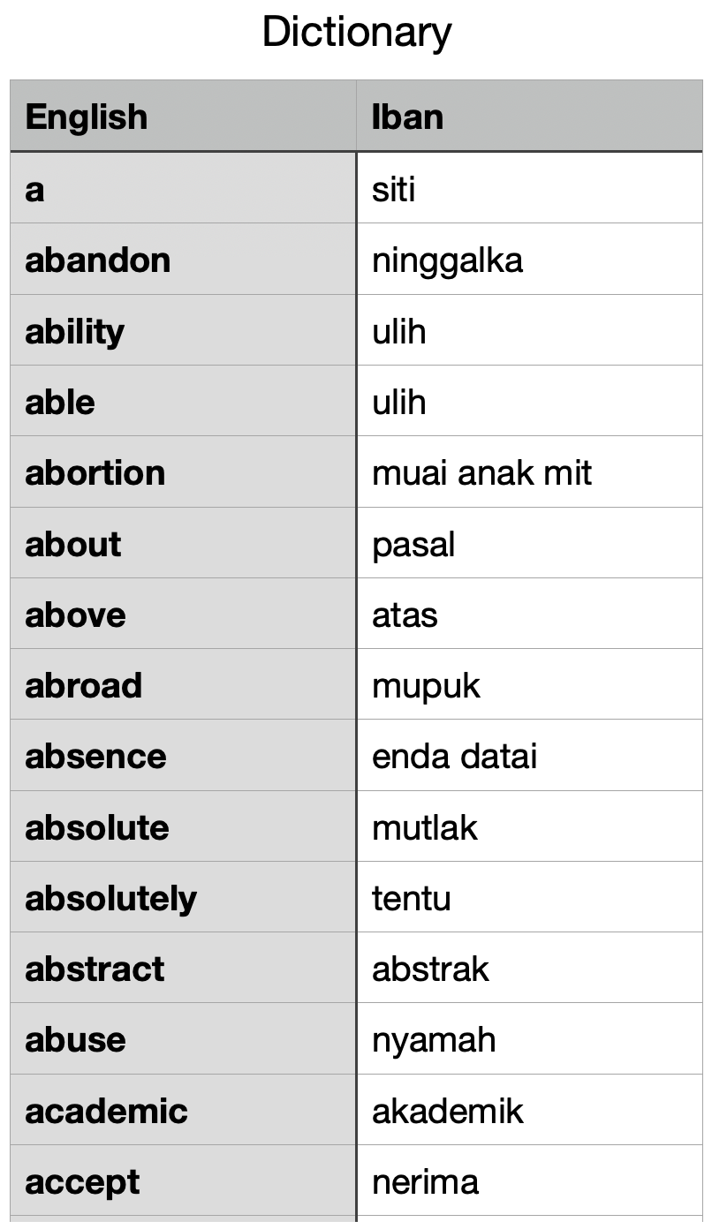Click the 'akademik' Iban cell
Image resolution: width=712 pixels, height=1222 pixels.
(529, 1111)
